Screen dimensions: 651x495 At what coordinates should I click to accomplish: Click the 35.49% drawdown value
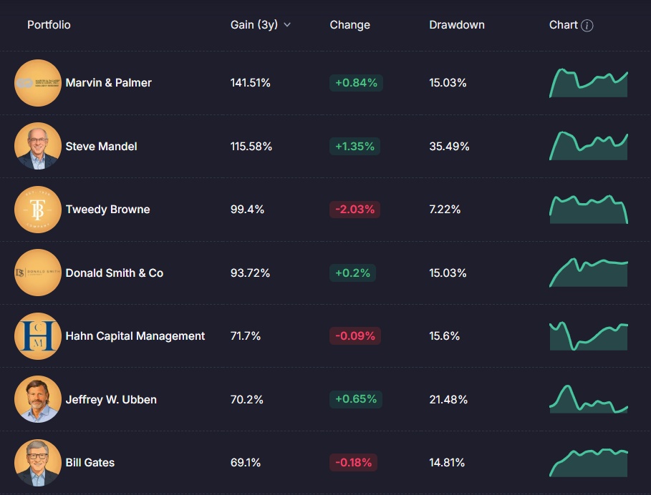click(x=449, y=147)
